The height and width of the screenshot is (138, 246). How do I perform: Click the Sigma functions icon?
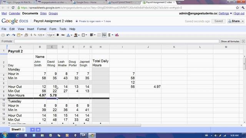[x=109, y=35]
